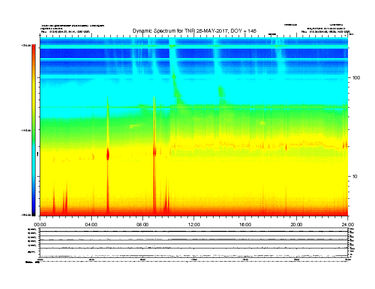The height and width of the screenshot is (289, 375).
Task: Click the "10" frequency axis label
Action: click(x=355, y=177)
